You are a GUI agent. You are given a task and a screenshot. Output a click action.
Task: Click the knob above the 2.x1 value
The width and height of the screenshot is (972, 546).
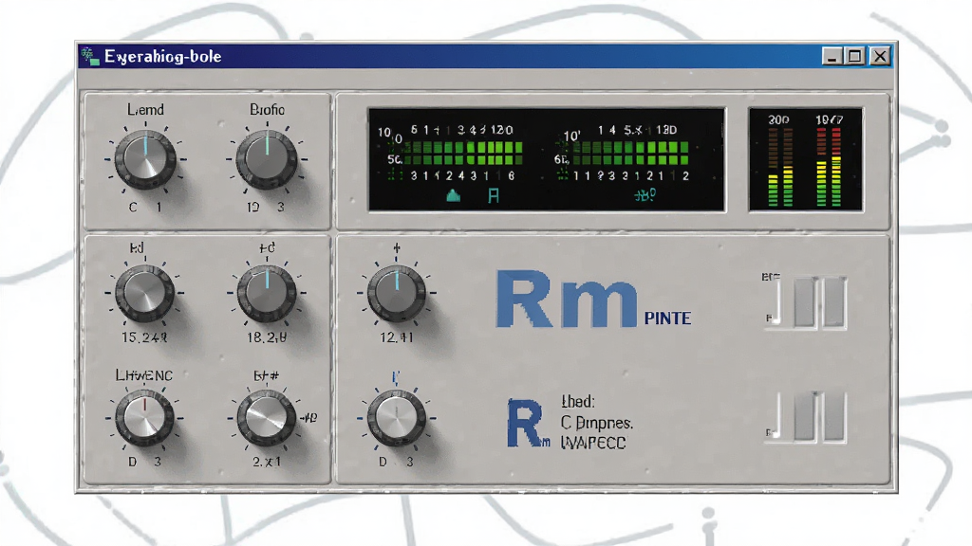click(x=267, y=418)
